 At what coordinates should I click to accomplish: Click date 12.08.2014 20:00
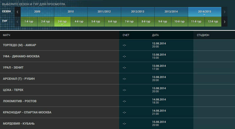pos(159,45)
